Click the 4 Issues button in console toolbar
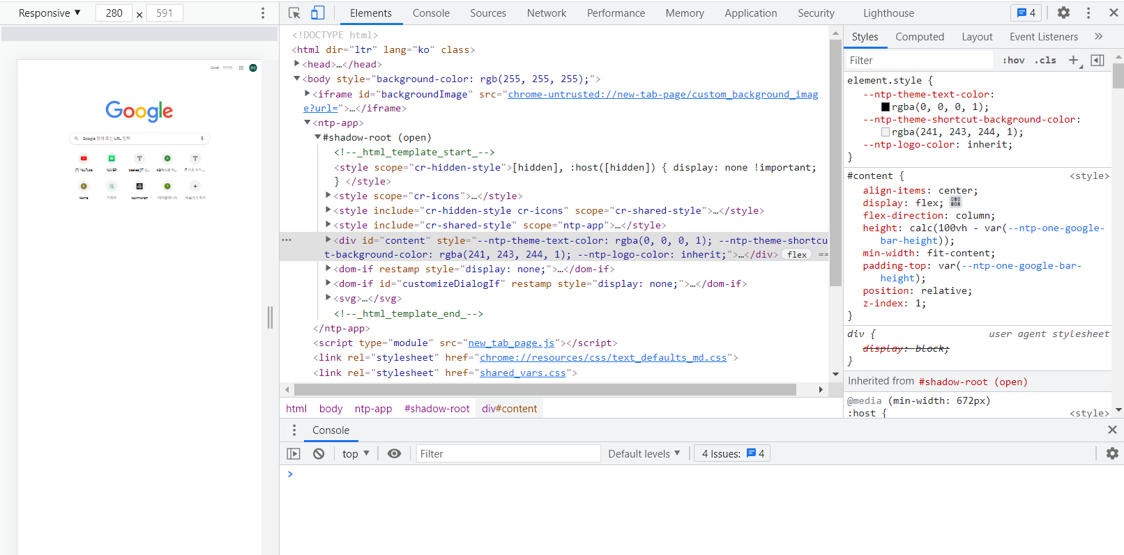The width and height of the screenshot is (1124, 555). [x=732, y=453]
